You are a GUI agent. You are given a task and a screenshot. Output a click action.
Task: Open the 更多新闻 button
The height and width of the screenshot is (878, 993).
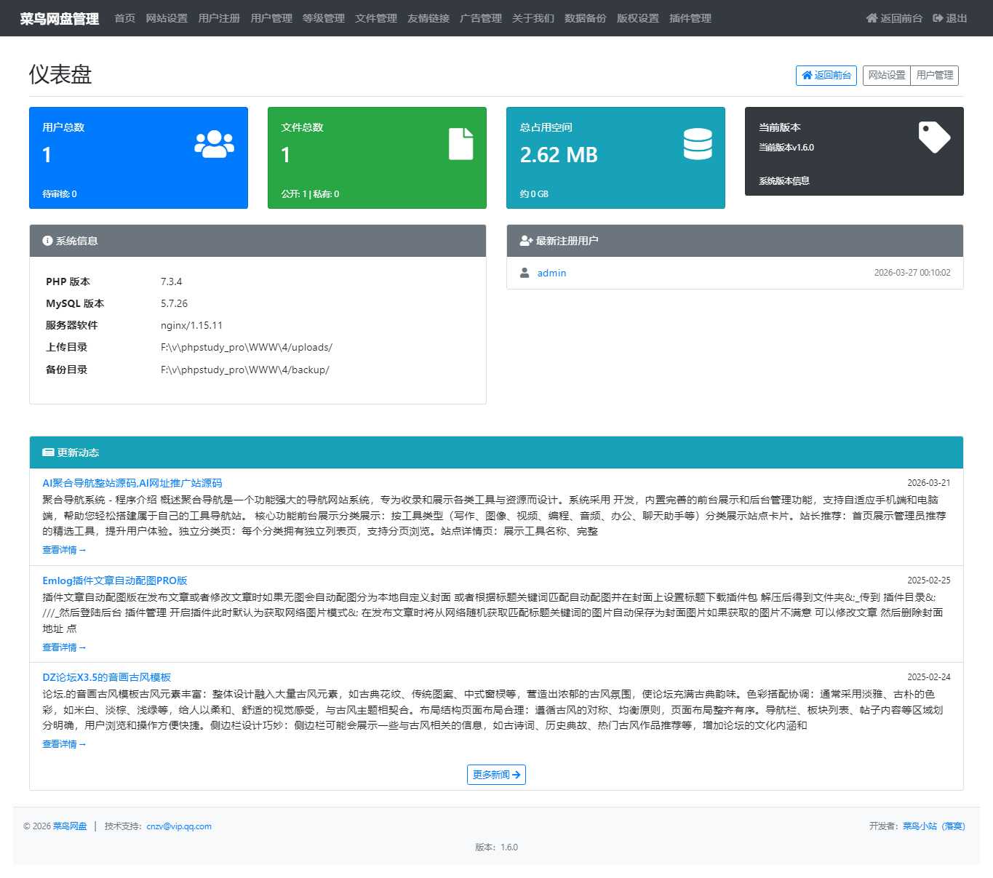[x=496, y=775]
